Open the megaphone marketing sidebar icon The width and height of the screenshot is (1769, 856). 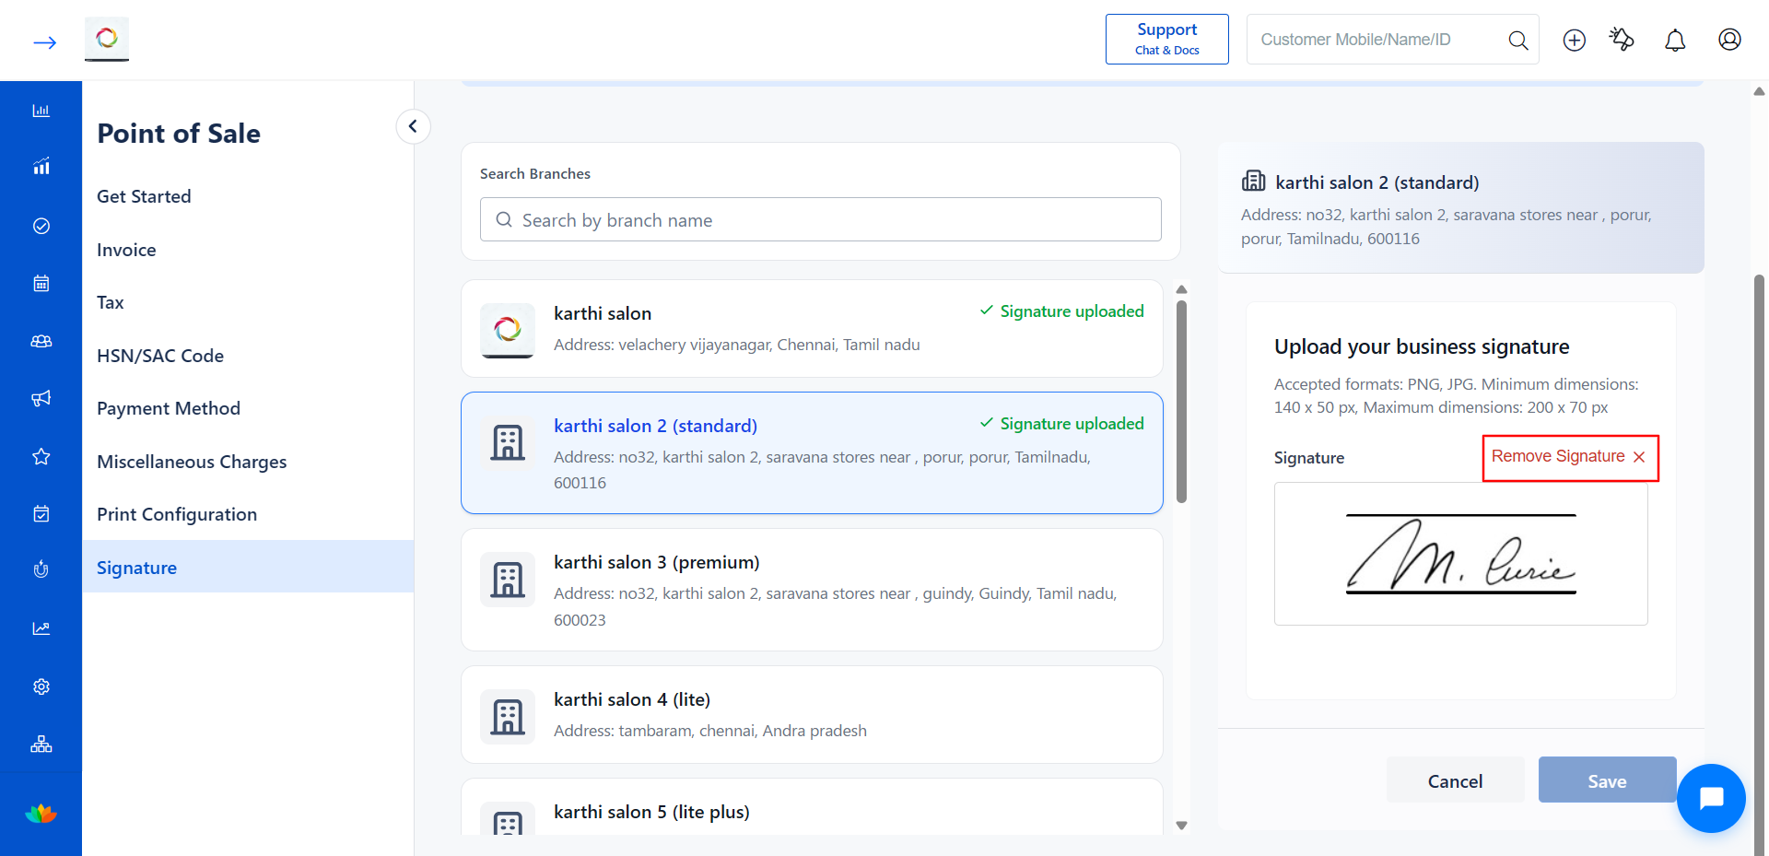coord(41,398)
